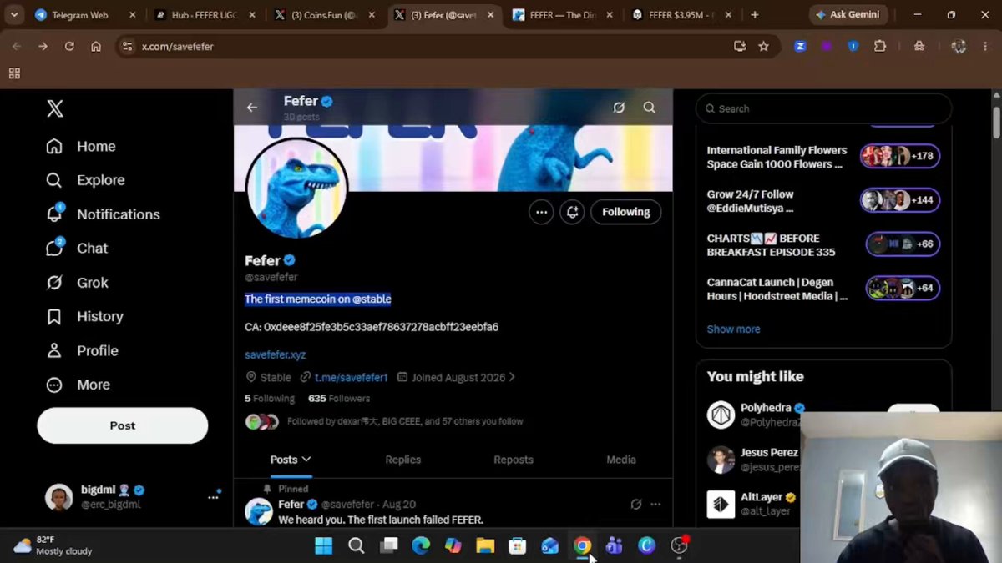
Task: Switch to the Reposts tab
Action: (x=514, y=460)
